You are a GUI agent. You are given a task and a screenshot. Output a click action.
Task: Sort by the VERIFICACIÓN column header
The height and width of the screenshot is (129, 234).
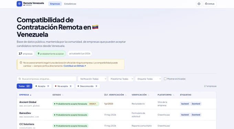pos(140,95)
